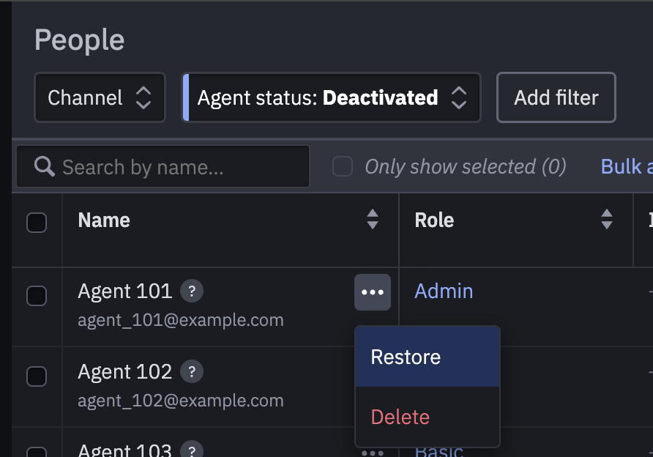Click the Add filter button
The image size is (653, 457).
tap(556, 97)
